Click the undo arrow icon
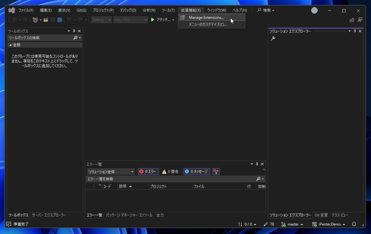Screen dimensions: 371x234 pos(69,20)
